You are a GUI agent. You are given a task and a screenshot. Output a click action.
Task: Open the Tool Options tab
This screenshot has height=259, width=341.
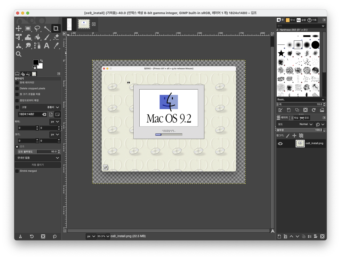click(x=17, y=74)
